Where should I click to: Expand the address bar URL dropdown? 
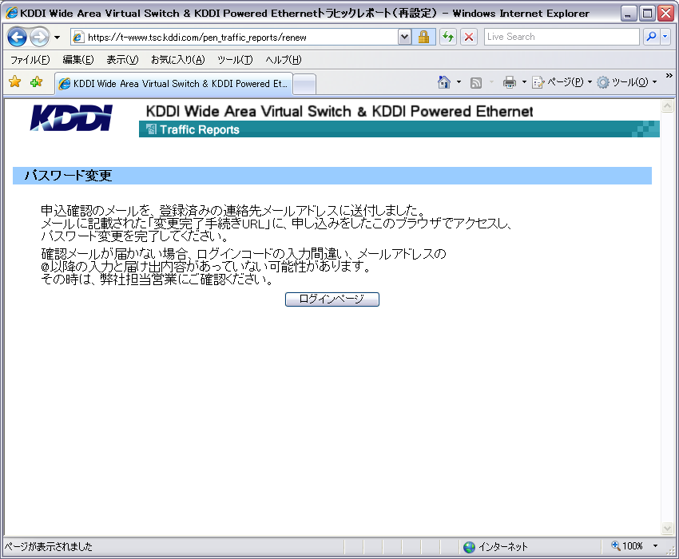[x=404, y=38]
